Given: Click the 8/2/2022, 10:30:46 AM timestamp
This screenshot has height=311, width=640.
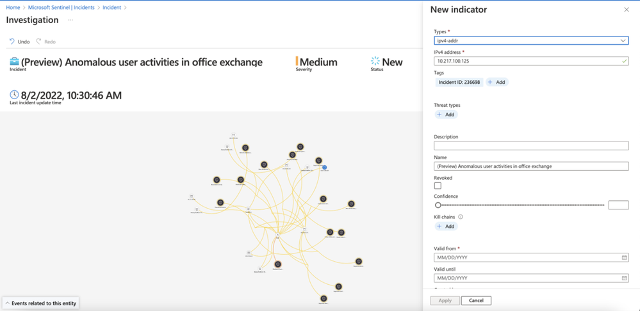Looking at the screenshot, I should 71,95.
